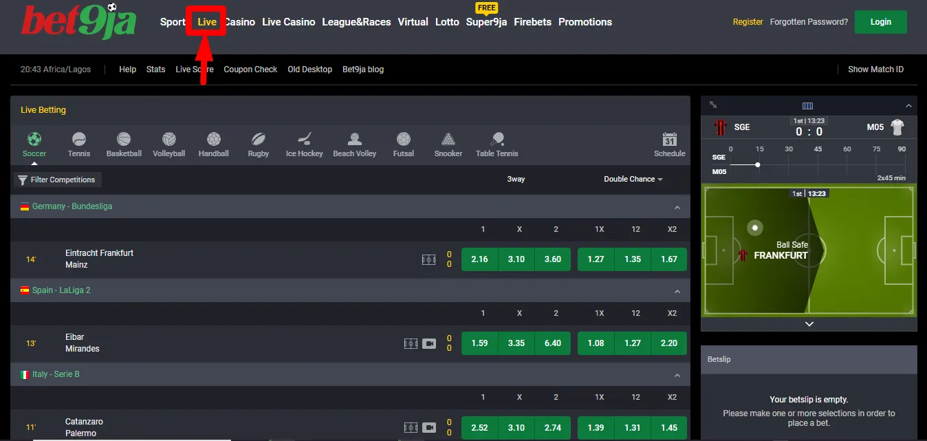Open the Promotions menu item
The image size is (927, 441).
(585, 21)
